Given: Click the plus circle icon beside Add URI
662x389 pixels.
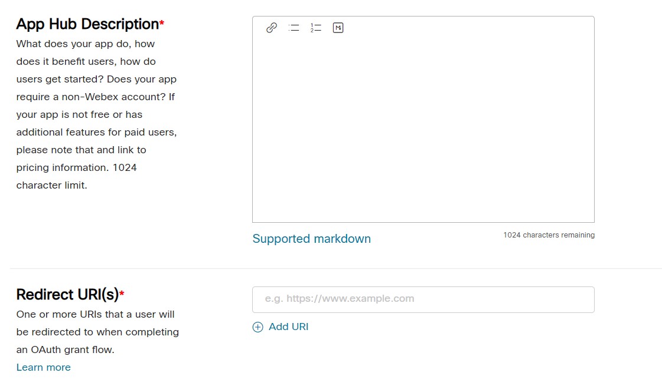Looking at the screenshot, I should (x=257, y=327).
